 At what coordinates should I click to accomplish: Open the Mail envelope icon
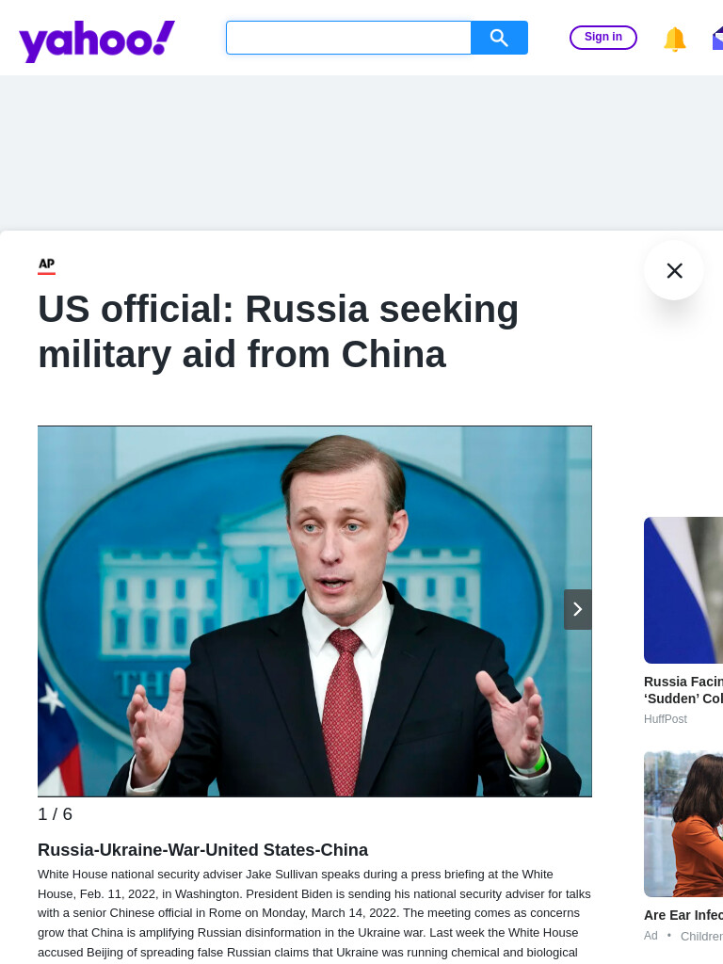[x=716, y=38]
